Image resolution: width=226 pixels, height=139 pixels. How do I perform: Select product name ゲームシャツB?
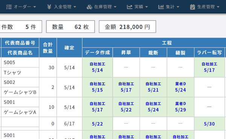(x=20, y=92)
